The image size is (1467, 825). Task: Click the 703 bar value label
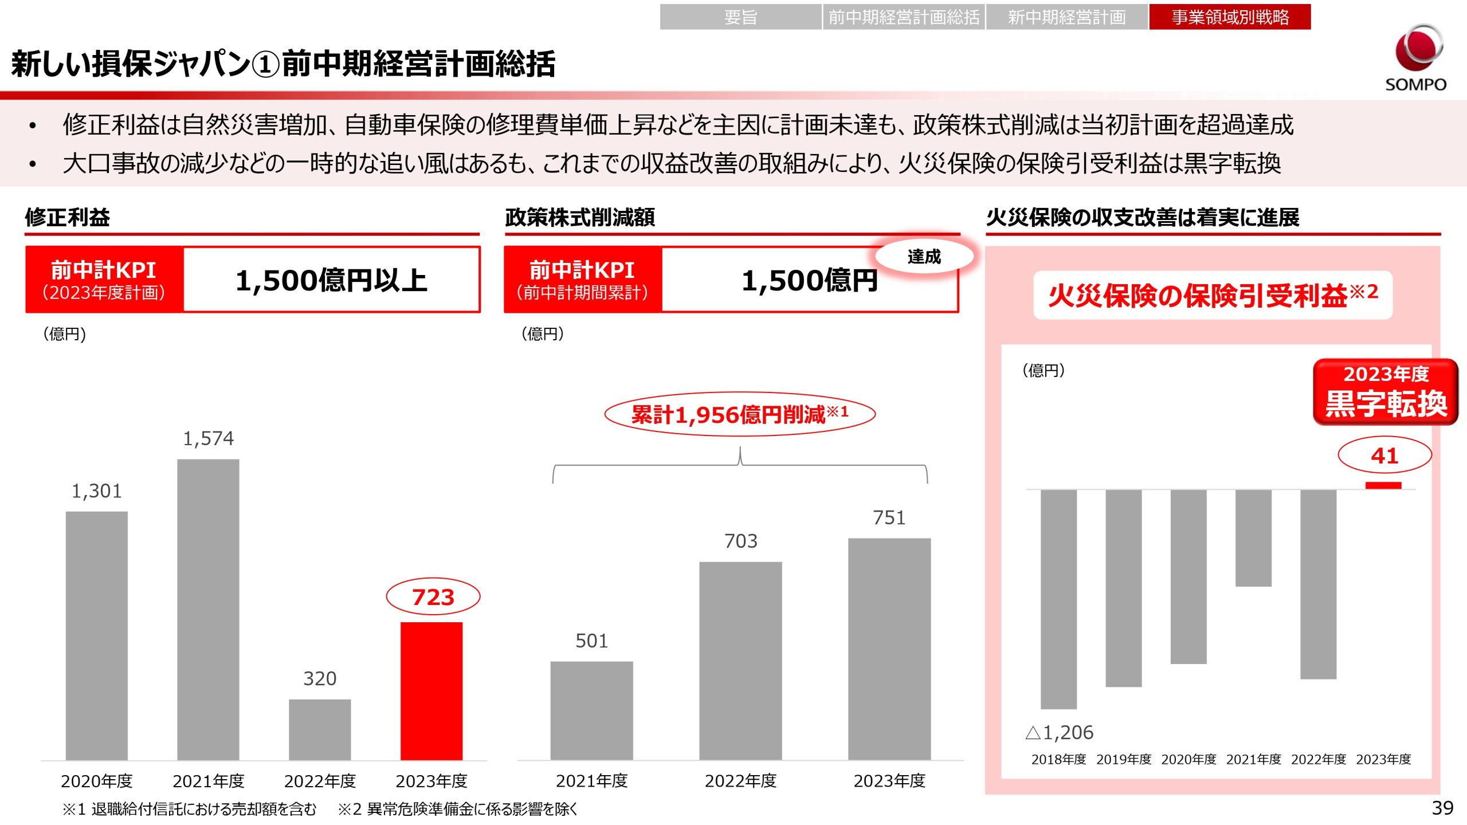pos(741,541)
